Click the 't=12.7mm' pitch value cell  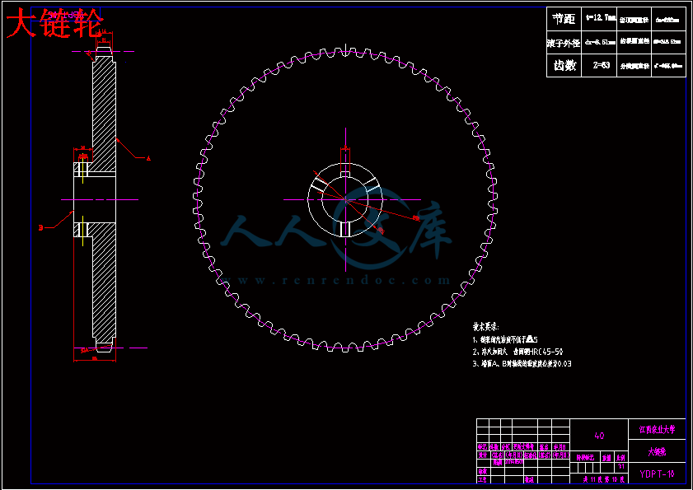coord(599,19)
